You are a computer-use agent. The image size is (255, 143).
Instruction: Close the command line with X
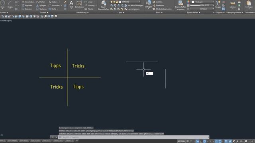(53, 137)
